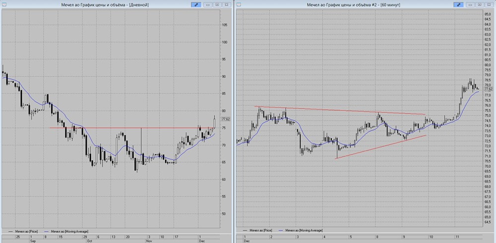Click the 77,62 last price tag on the 60-minute chart
This screenshot has width=496, height=243.
click(x=489, y=89)
